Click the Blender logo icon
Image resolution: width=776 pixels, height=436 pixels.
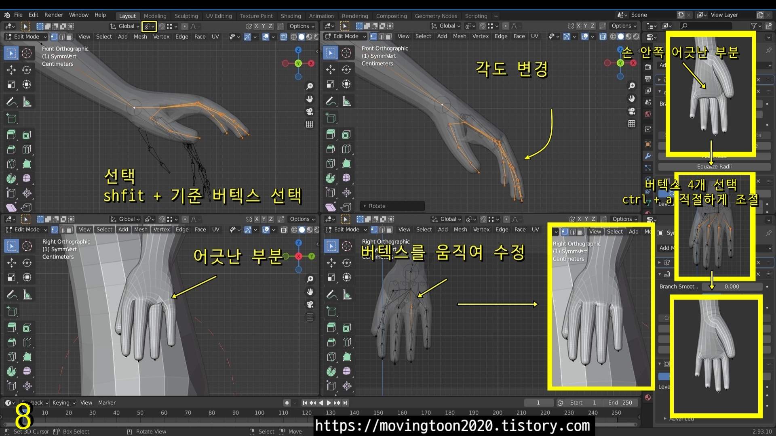7,15
